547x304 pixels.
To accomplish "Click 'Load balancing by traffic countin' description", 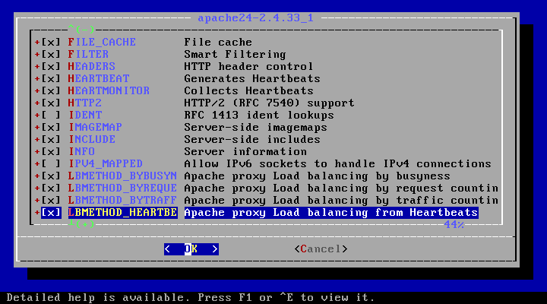I will (341, 201).
